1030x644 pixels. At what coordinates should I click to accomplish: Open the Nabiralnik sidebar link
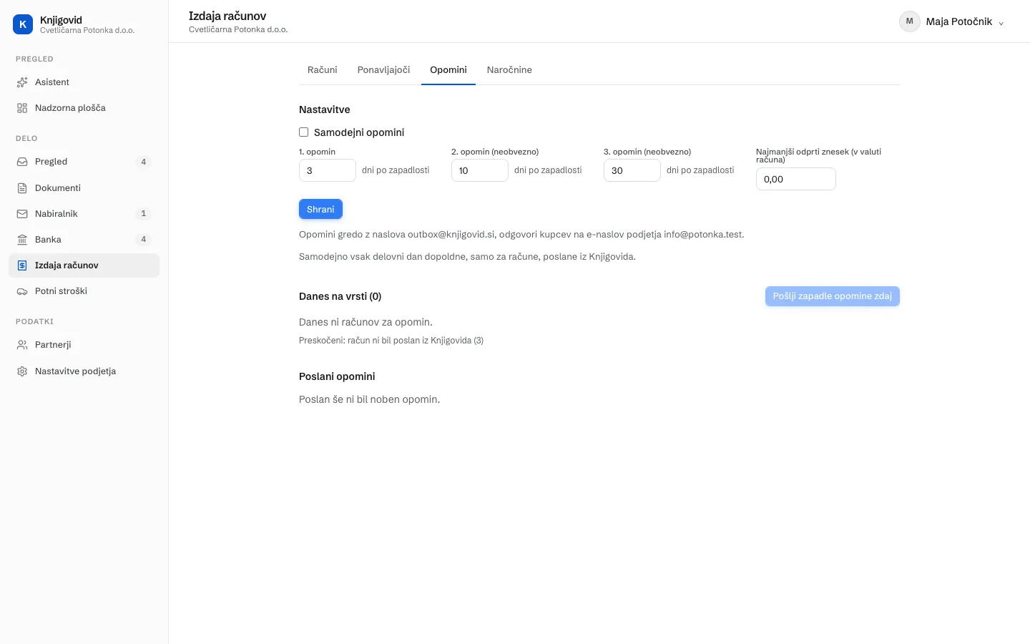pyautogui.click(x=84, y=214)
